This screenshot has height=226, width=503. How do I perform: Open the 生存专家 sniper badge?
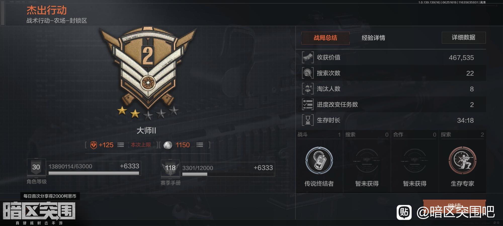pos(462,160)
